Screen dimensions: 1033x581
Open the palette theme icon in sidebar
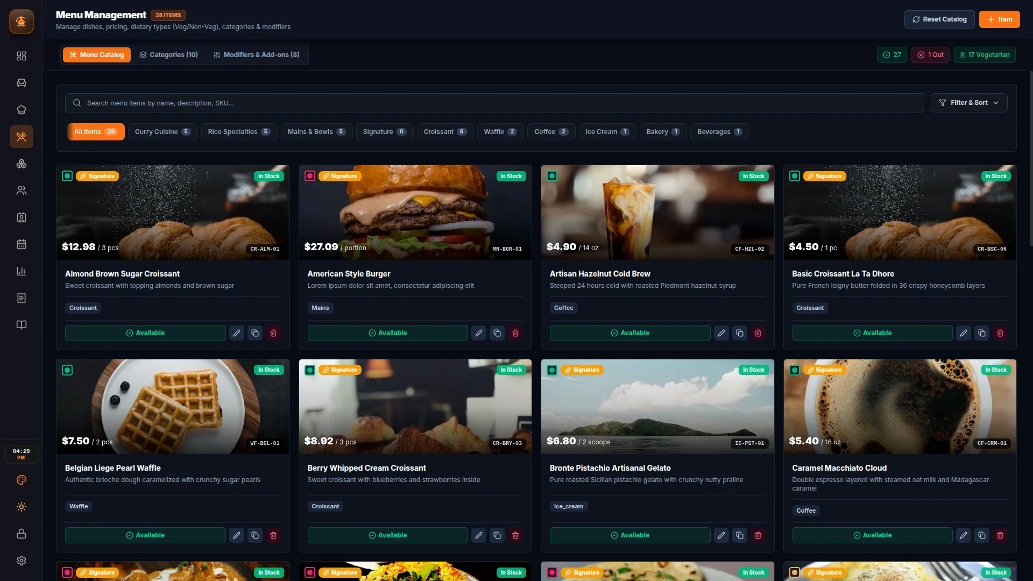coord(22,480)
